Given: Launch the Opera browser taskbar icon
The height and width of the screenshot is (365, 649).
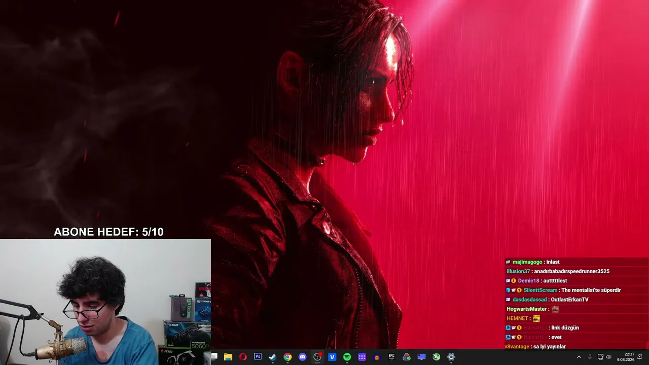Looking at the screenshot, I should 243,357.
